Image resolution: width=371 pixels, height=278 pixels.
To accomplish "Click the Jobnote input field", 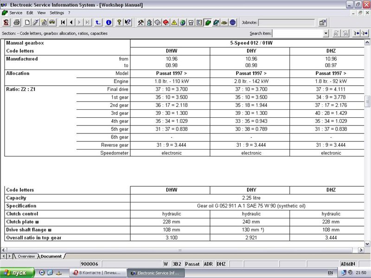I will pos(287,22).
